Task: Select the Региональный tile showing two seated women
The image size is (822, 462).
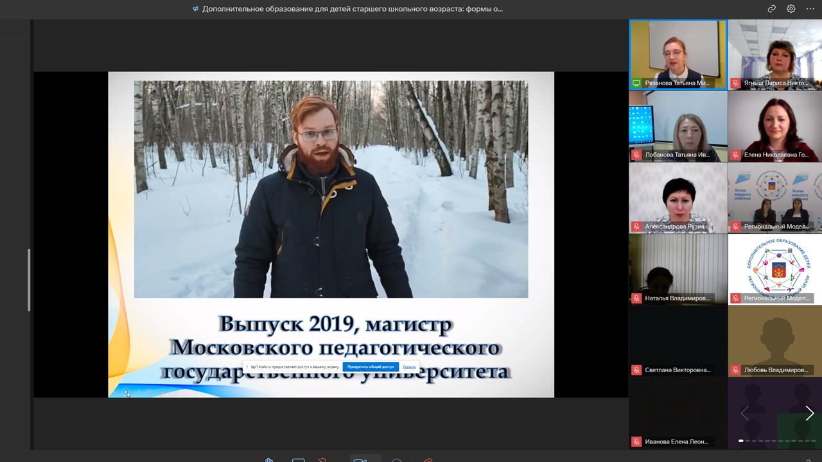Action: (x=775, y=198)
